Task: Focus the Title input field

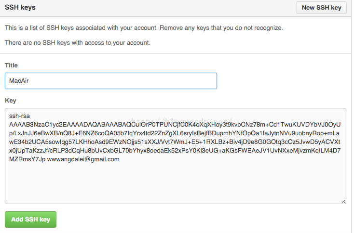Action: pyautogui.click(x=111, y=81)
